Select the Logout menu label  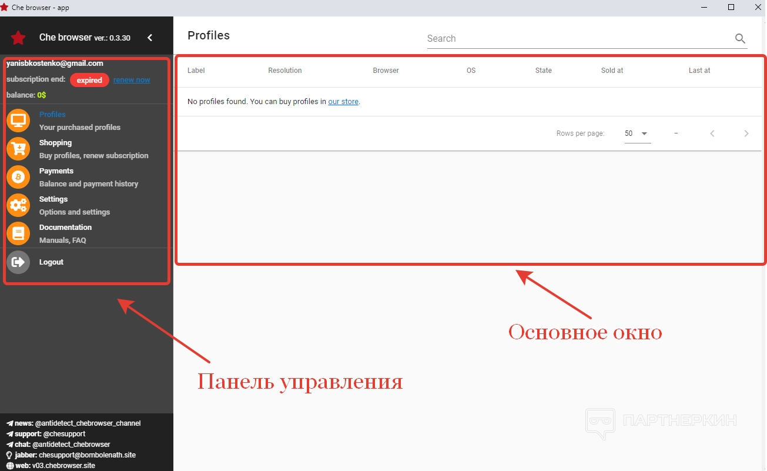pos(51,262)
